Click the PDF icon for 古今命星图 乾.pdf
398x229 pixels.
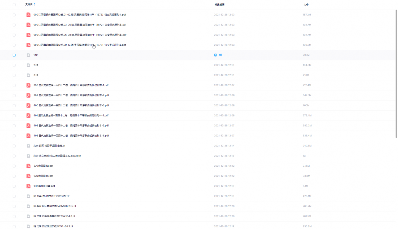[x=28, y=176]
